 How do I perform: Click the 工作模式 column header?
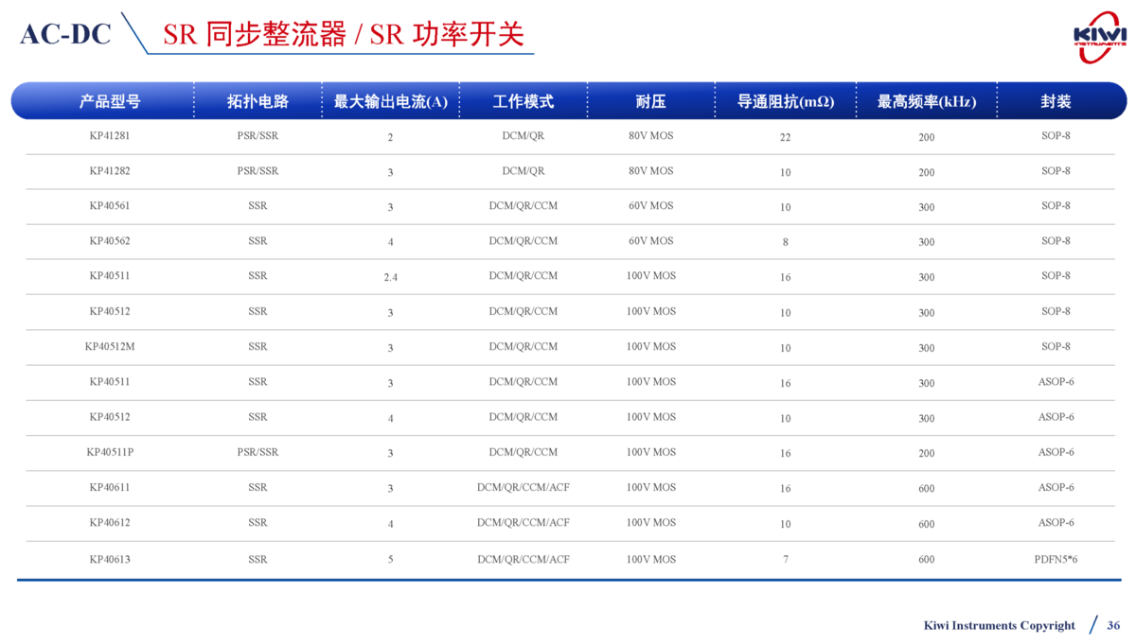tap(523, 101)
